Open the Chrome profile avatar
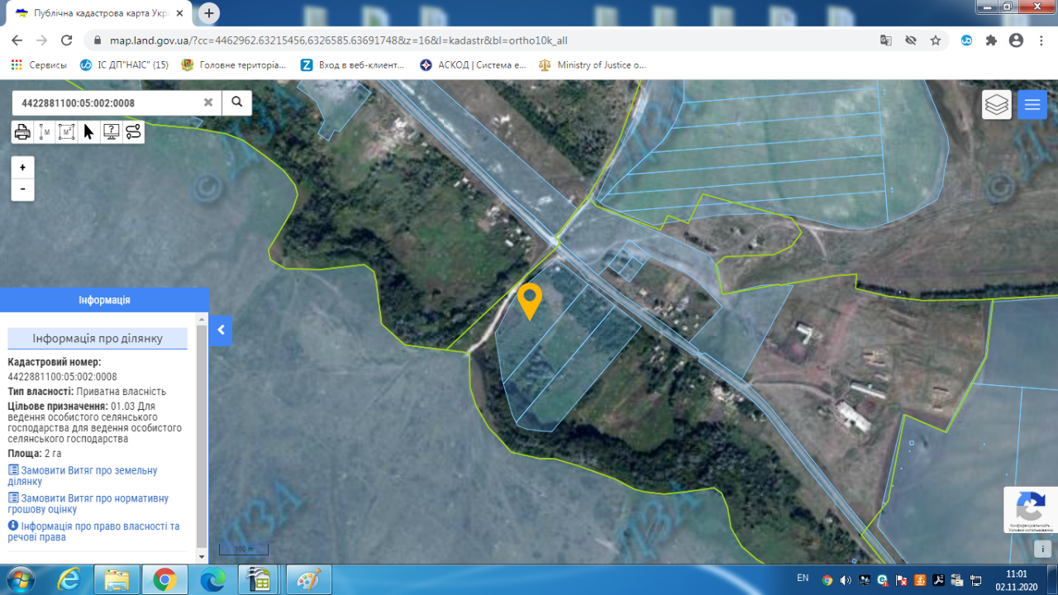This screenshot has height=595, width=1058. 1016,40
